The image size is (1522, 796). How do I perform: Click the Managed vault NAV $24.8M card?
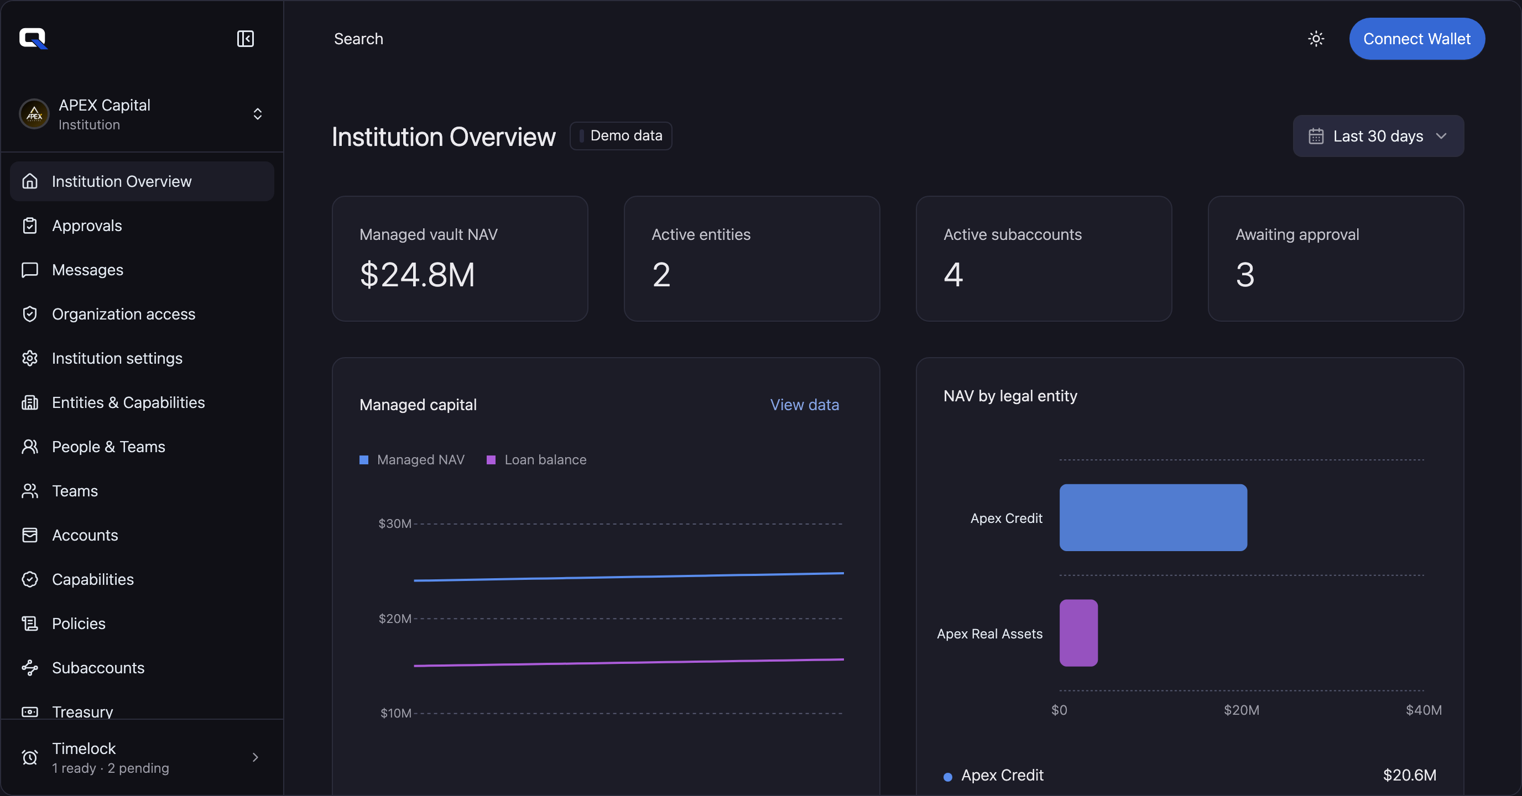click(460, 259)
